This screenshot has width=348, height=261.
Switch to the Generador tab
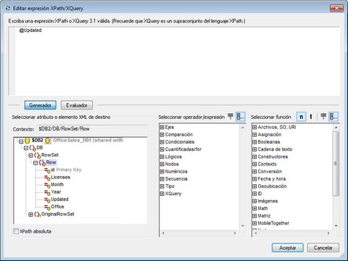[x=41, y=105]
